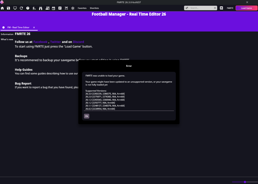Click the snowflake freeze icon
This screenshot has height=184, width=258.
coord(73,8)
